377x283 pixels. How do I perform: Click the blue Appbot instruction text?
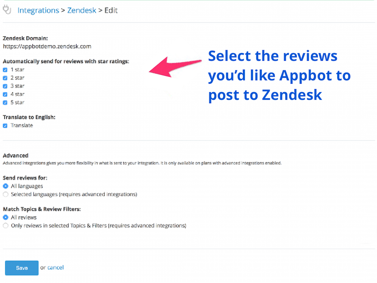[279, 76]
